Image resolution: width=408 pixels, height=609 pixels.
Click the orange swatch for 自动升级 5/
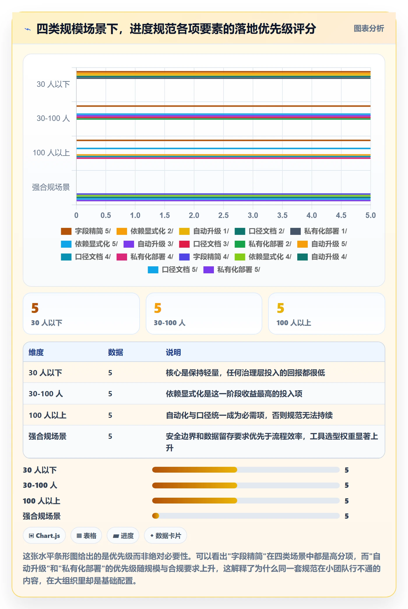303,244
